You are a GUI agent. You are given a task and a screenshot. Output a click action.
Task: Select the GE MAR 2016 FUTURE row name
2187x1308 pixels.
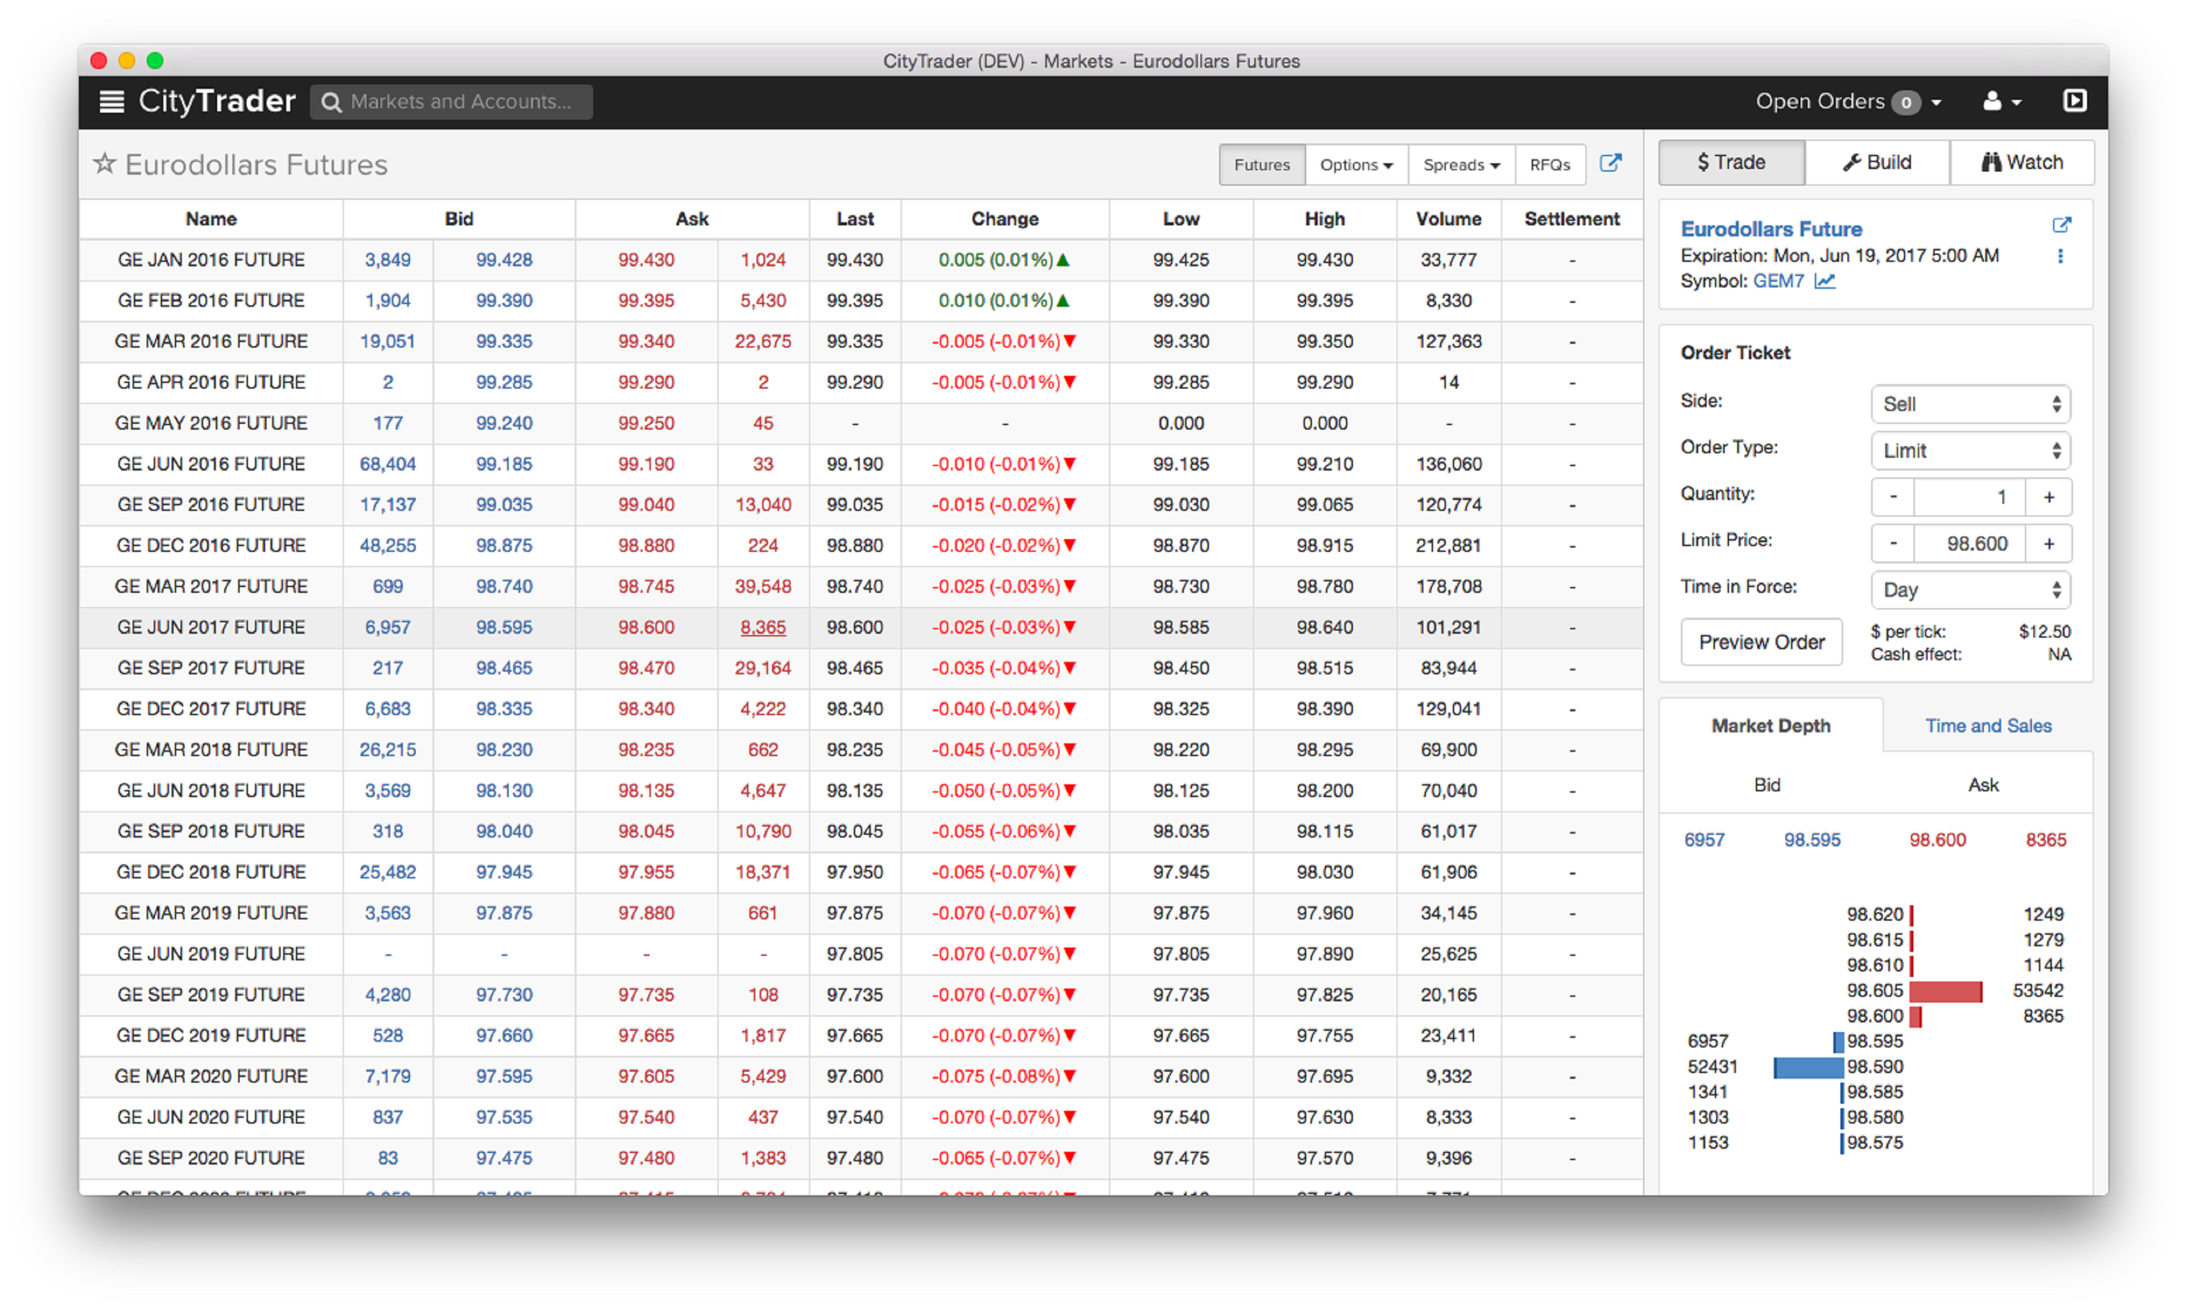[211, 341]
